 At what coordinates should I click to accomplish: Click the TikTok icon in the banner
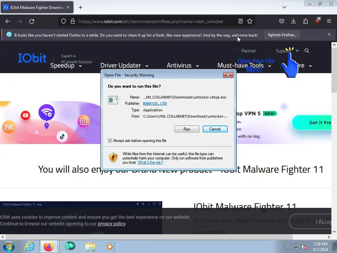tap(62, 136)
